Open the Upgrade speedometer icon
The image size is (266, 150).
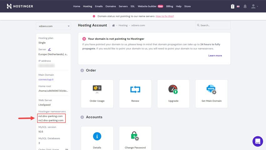pyautogui.click(x=173, y=90)
